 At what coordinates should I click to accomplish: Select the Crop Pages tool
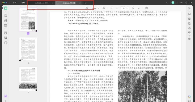pyautogui.click(x=6, y=38)
